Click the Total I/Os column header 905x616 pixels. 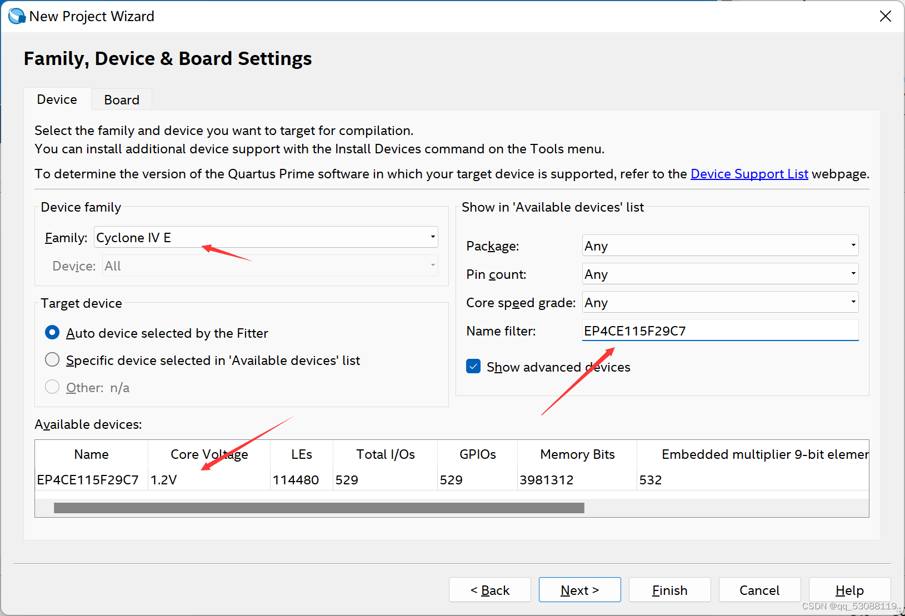(386, 454)
